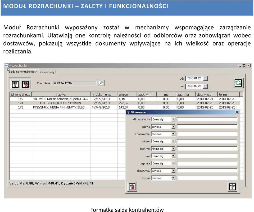This screenshot has width=254, height=212.
Task: Click winien value 143,37
Action: [x=124, y=107]
